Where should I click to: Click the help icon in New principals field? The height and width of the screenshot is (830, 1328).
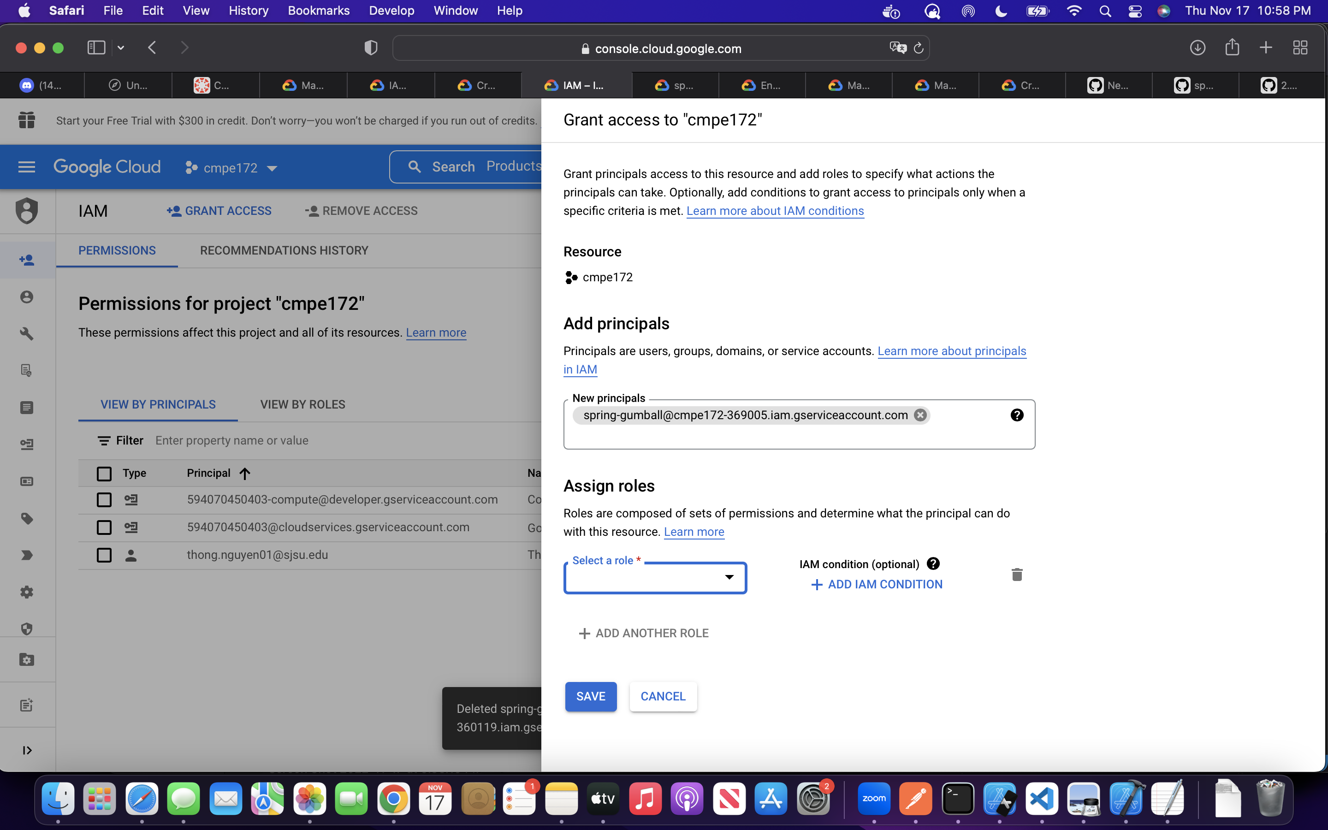pos(1016,415)
